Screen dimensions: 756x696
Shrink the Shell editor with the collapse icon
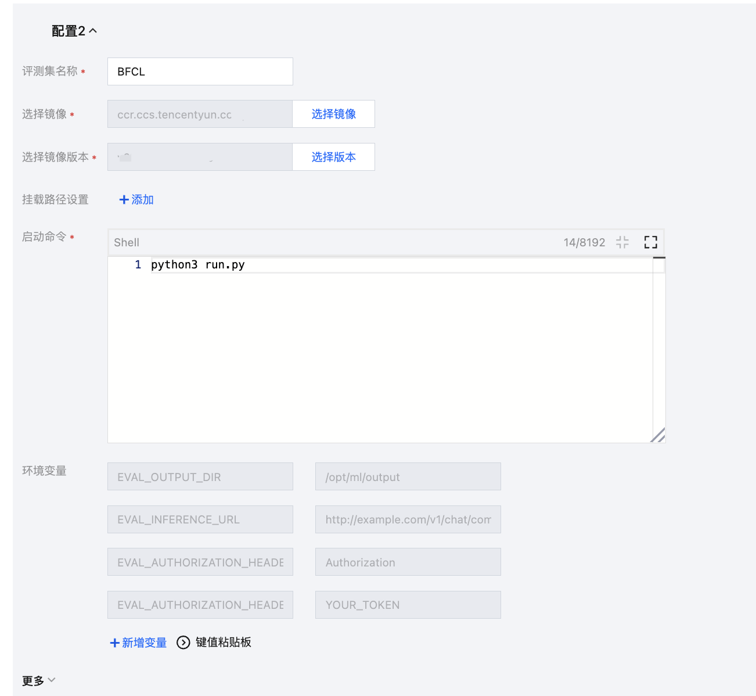coord(622,242)
